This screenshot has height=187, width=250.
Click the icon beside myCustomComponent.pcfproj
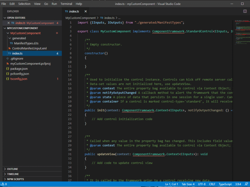point(7,64)
